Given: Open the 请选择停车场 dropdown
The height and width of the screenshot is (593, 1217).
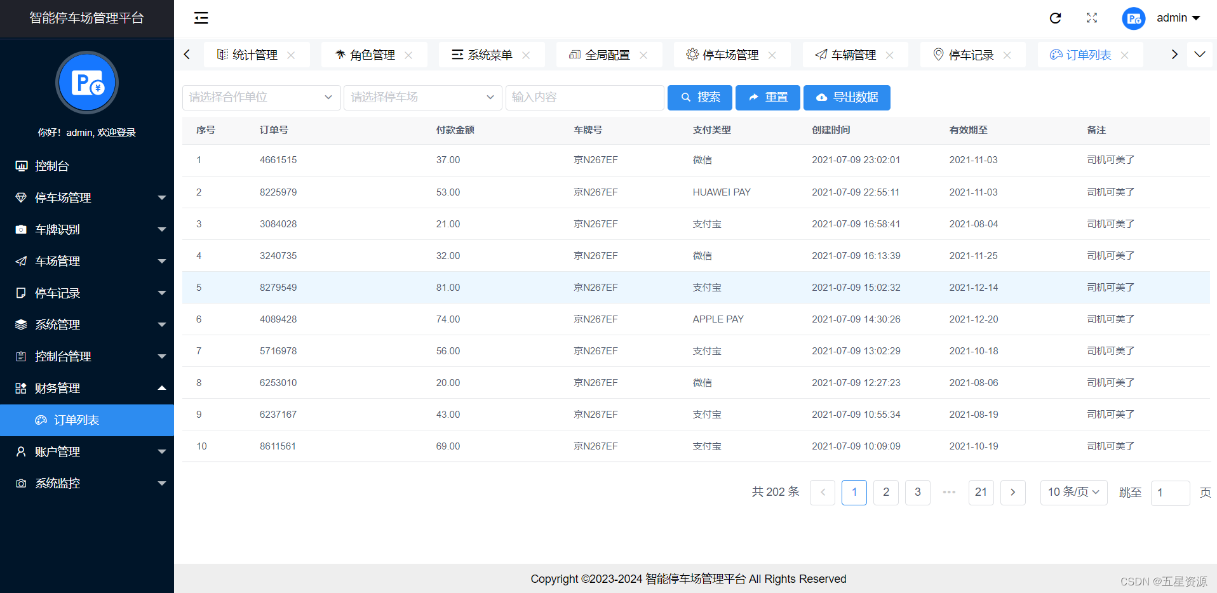Looking at the screenshot, I should click(423, 97).
